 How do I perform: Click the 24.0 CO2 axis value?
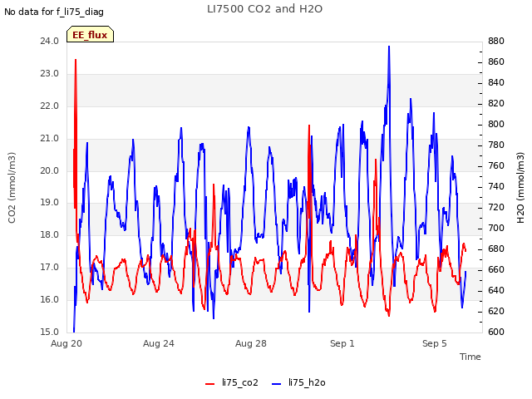pos(50,42)
